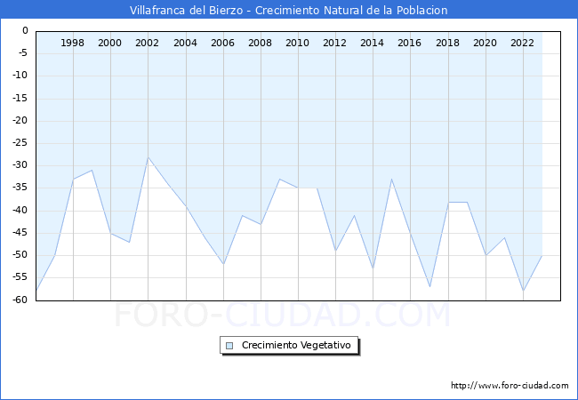Click the -50 y-axis label
This screenshot has height=400, width=578.
tap(20, 255)
